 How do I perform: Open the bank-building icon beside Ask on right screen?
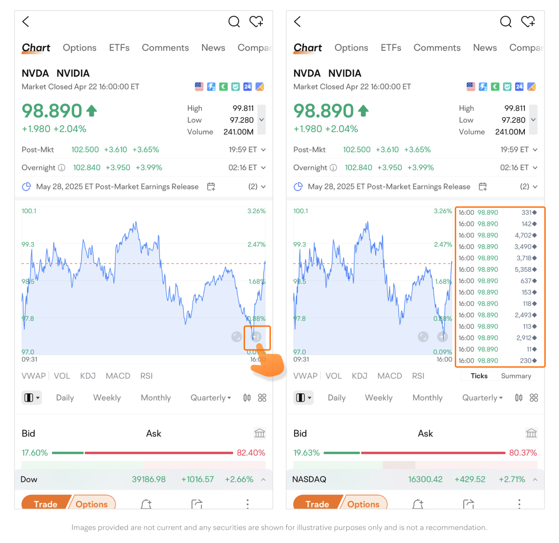coord(531,433)
